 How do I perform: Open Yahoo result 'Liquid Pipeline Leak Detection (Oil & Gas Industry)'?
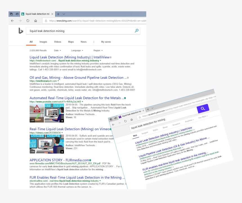click(x=174, y=147)
